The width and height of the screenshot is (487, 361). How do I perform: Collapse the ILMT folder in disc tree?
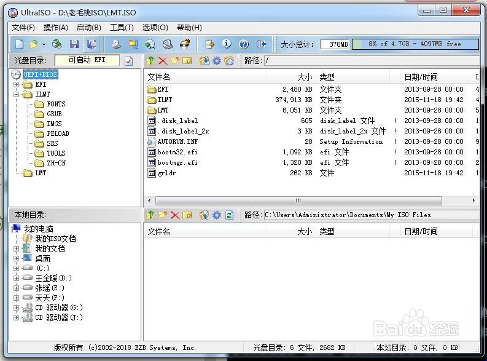click(x=17, y=94)
